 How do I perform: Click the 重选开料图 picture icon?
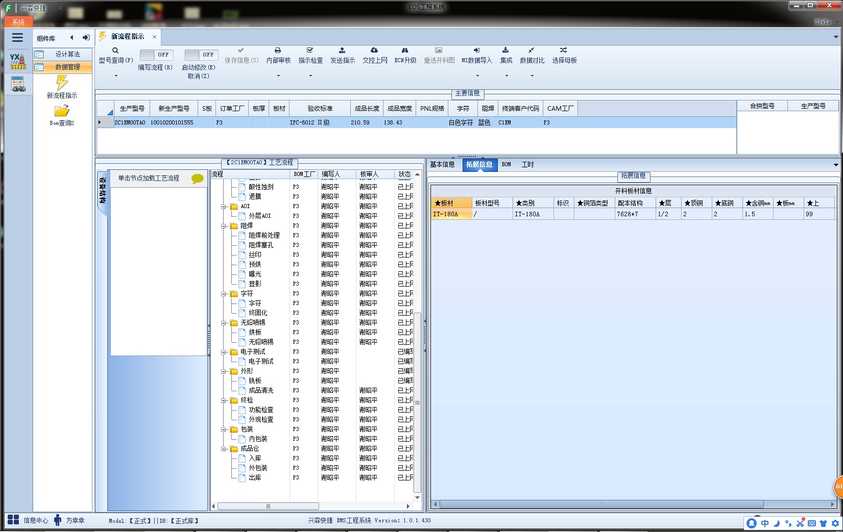click(x=439, y=50)
